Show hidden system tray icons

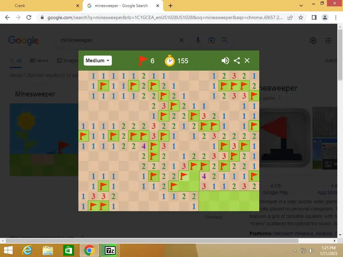coord(295,251)
